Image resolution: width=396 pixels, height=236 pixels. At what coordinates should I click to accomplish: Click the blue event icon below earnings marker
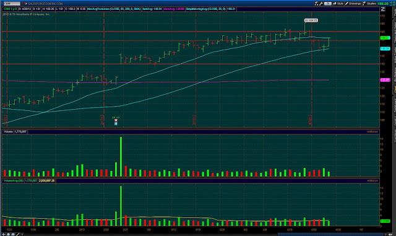[116, 124]
